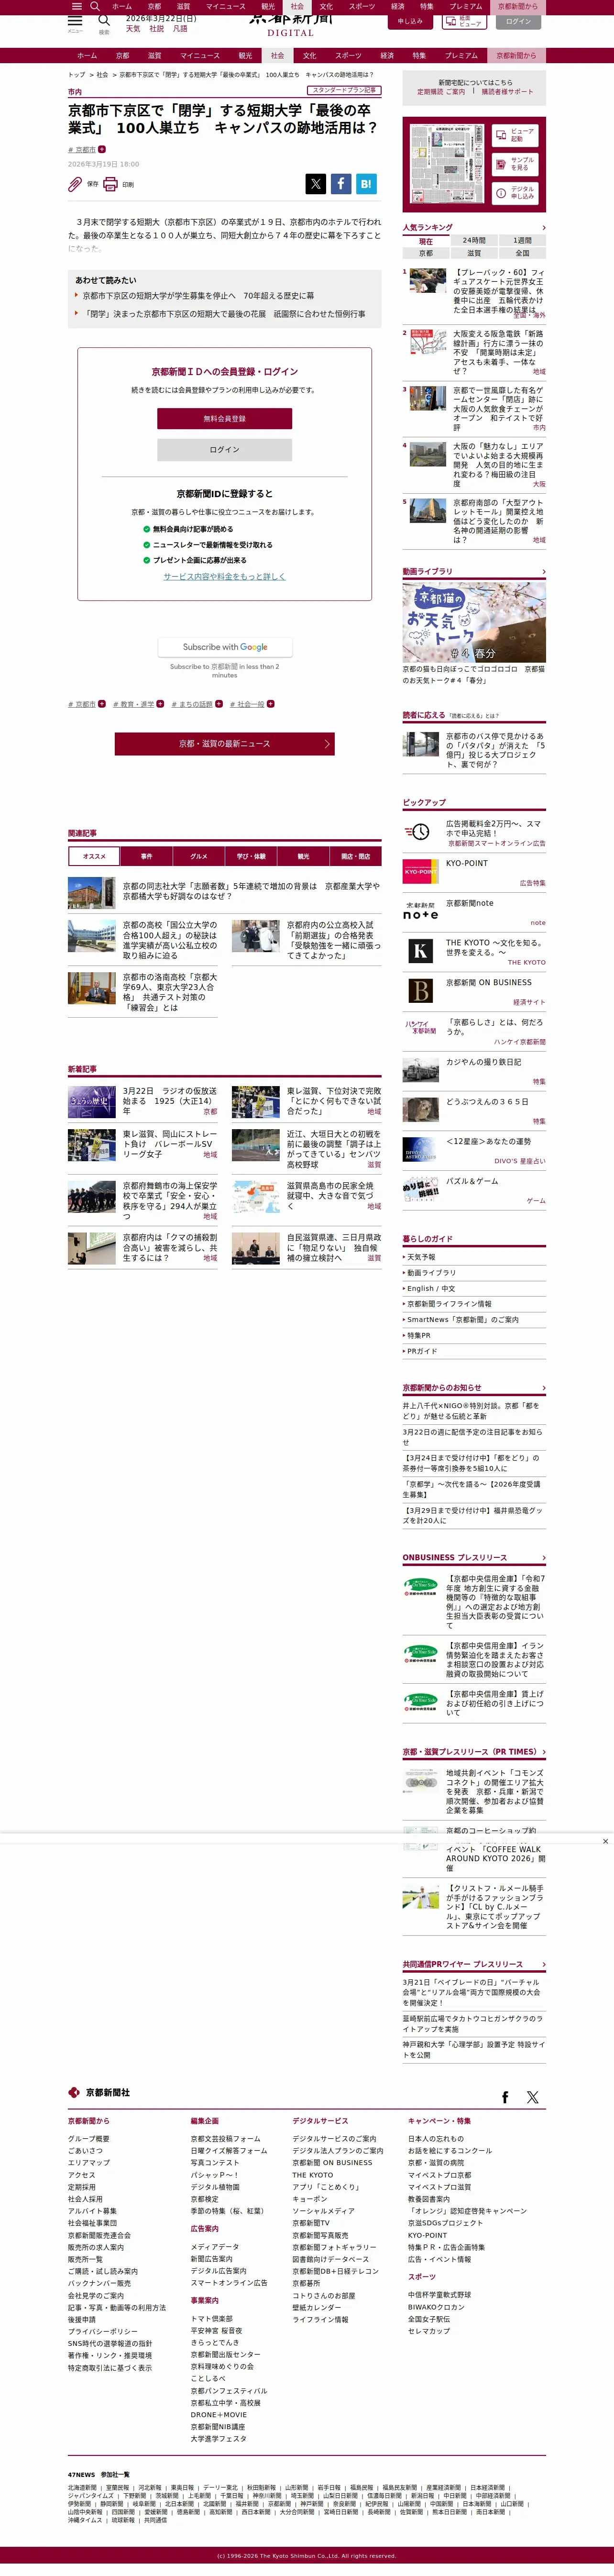Viewport: 614px width, 2576px height.
Task: Select ranking period tab 現在
Action: click(x=426, y=241)
